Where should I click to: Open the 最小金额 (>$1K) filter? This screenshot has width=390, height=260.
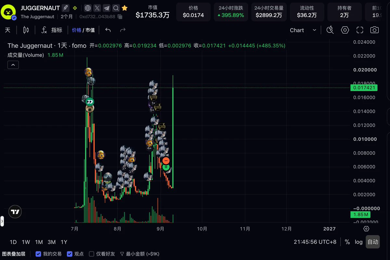tap(140, 254)
